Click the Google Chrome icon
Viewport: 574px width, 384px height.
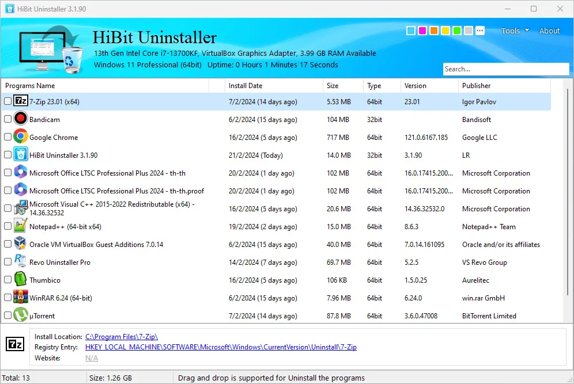[x=21, y=136]
